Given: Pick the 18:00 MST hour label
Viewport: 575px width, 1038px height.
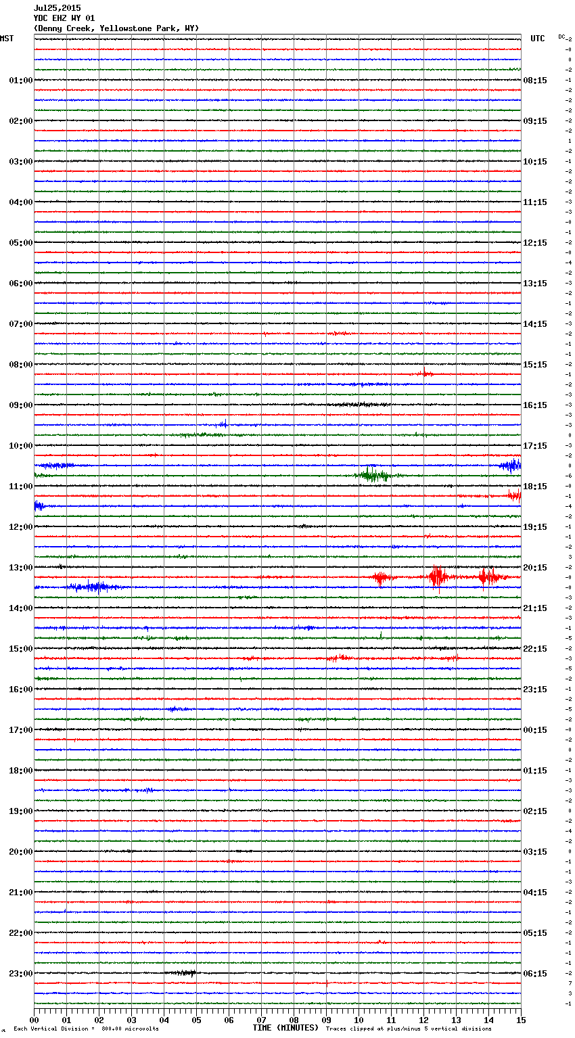Looking at the screenshot, I should point(21,771).
